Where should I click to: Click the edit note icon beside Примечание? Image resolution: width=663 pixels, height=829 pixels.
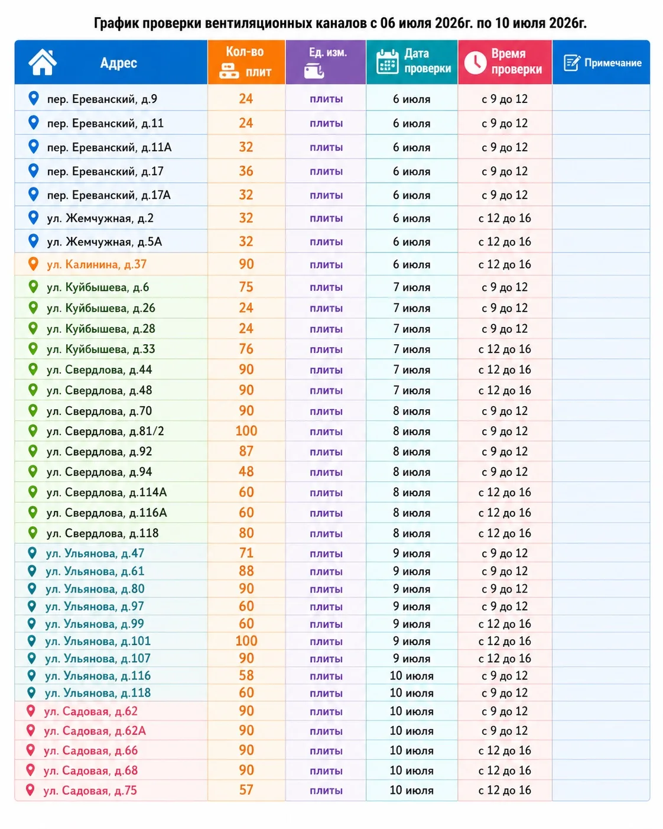click(571, 63)
